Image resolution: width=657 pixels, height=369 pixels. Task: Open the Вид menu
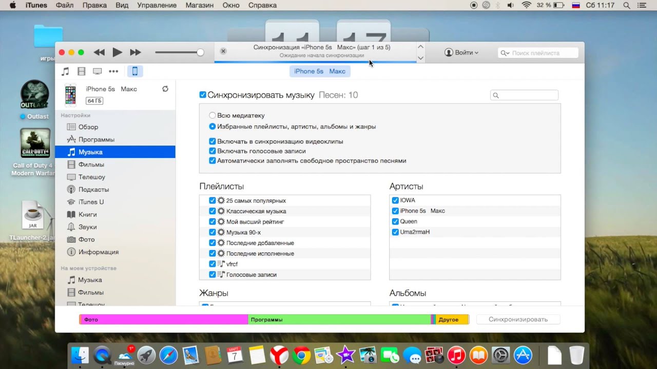(122, 5)
